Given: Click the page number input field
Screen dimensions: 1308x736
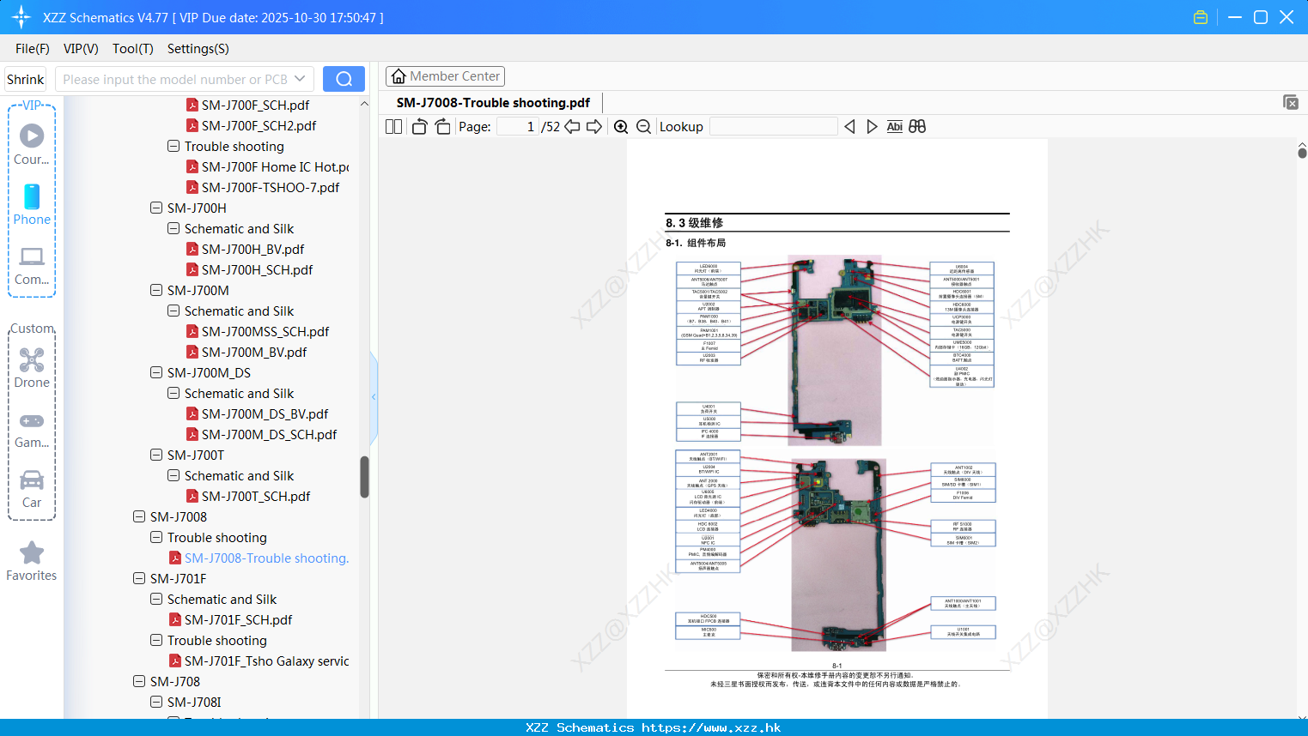Looking at the screenshot, I should pos(518,127).
